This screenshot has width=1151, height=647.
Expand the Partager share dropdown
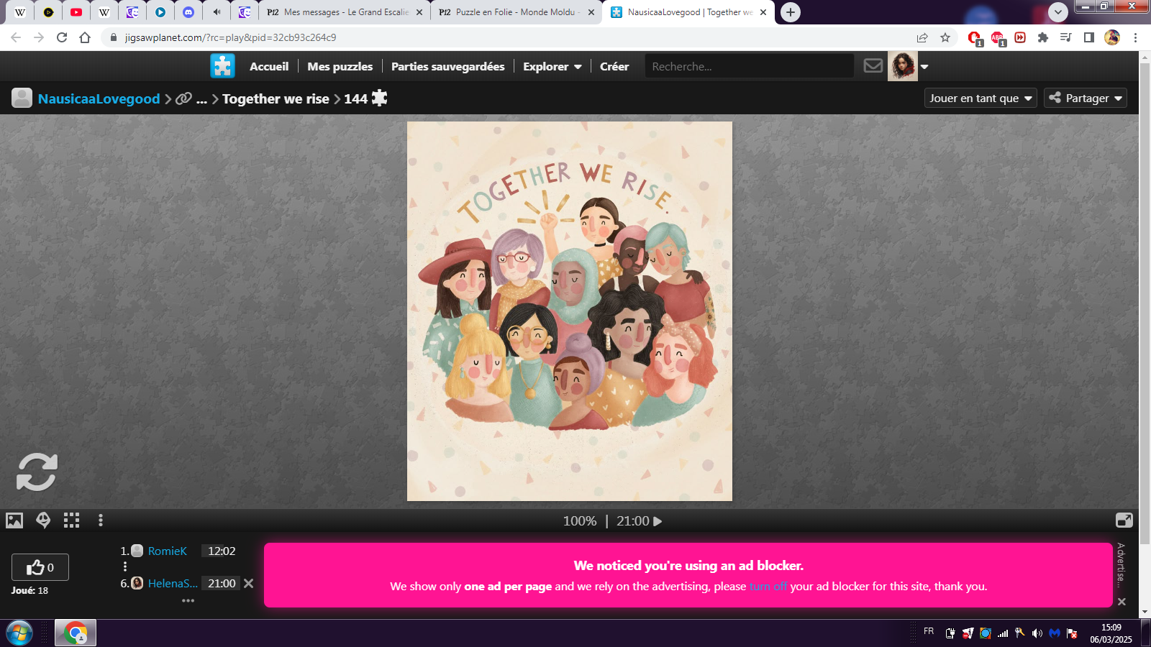1086,98
